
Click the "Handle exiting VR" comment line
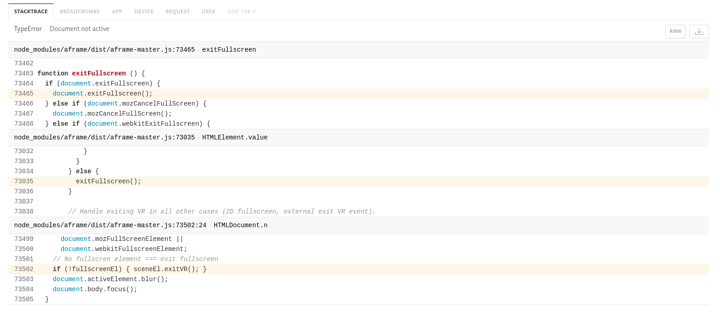[222, 212]
